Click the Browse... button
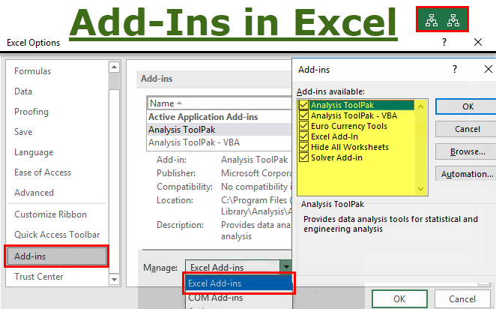 coord(468,151)
